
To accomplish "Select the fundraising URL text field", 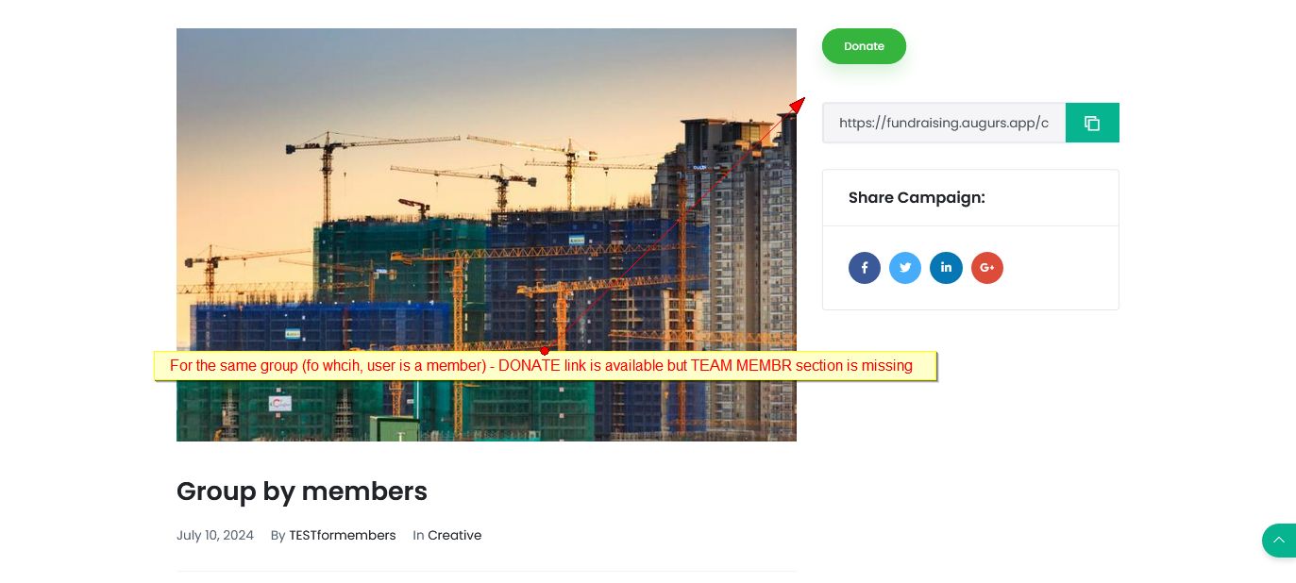I will pyautogui.click(x=944, y=123).
